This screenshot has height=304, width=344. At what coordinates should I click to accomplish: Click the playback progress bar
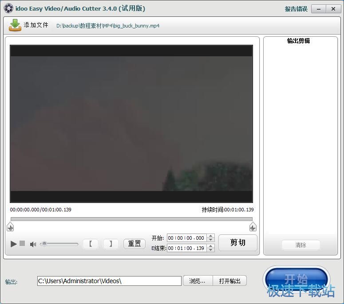pyautogui.click(x=131, y=219)
